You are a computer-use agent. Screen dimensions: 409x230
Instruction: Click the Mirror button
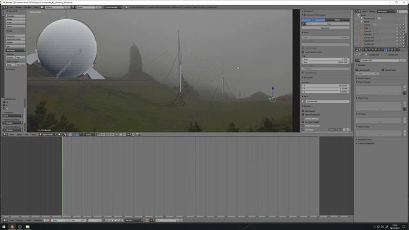tap(15, 26)
